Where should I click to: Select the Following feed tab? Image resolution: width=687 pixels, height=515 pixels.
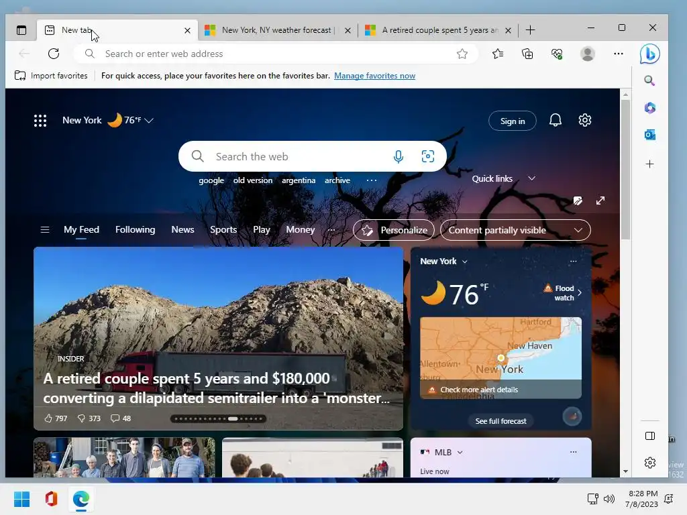pyautogui.click(x=135, y=229)
